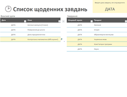
Task: Click the ДАТА cell in the Наука row
Action: pyautogui.click(x=80, y=49)
